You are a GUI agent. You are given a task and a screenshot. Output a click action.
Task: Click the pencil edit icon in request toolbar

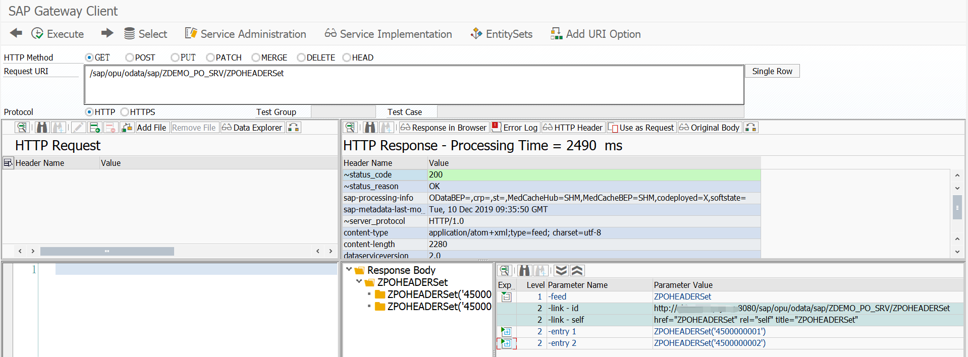pyautogui.click(x=78, y=128)
